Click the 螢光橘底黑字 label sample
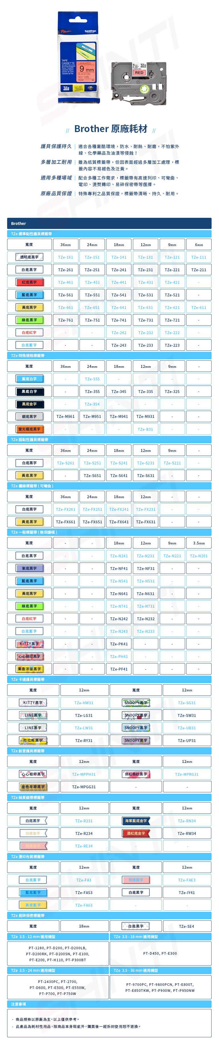 [29, 429]
